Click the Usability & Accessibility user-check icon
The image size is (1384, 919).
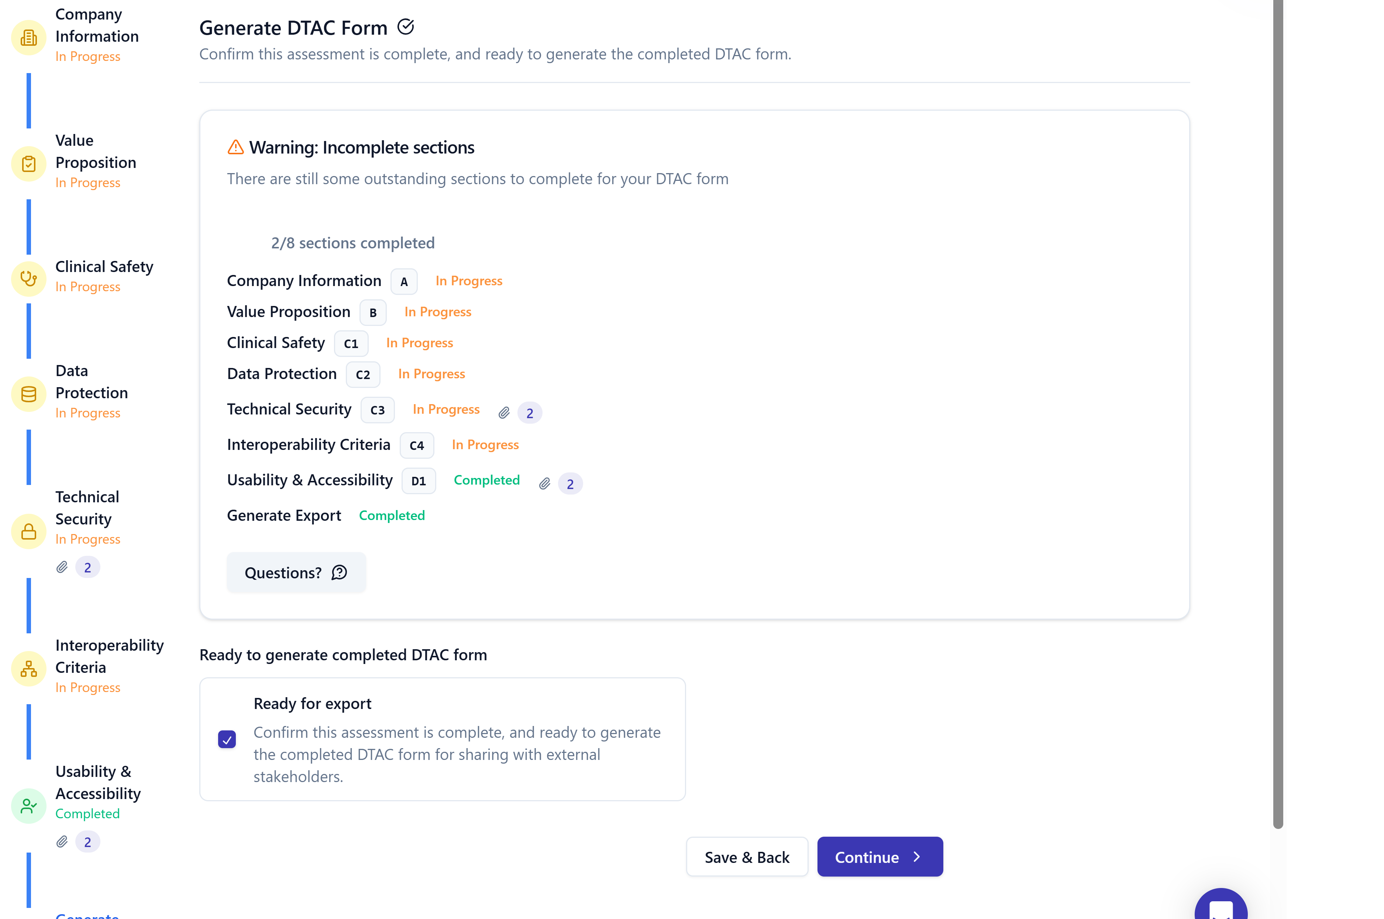[x=28, y=806]
